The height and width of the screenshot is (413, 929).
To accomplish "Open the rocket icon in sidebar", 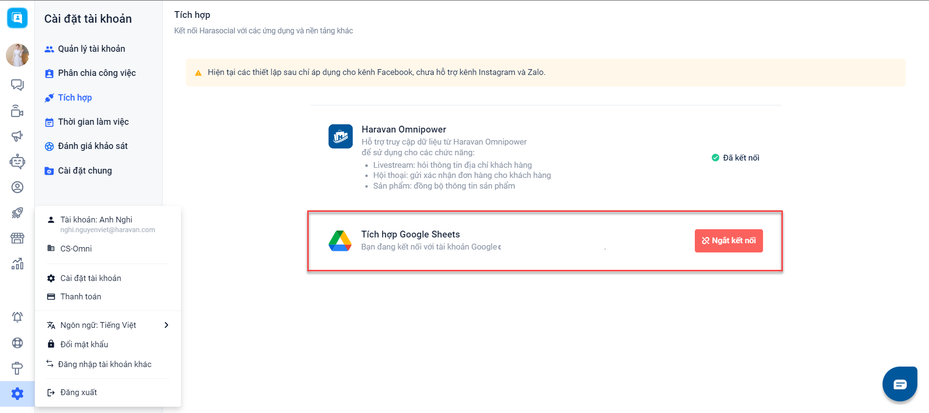I will [17, 213].
